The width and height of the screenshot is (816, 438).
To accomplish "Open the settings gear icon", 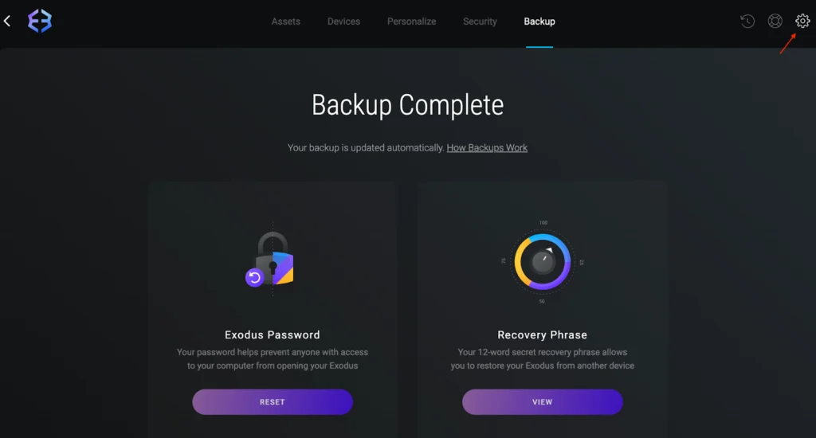I will tap(802, 21).
